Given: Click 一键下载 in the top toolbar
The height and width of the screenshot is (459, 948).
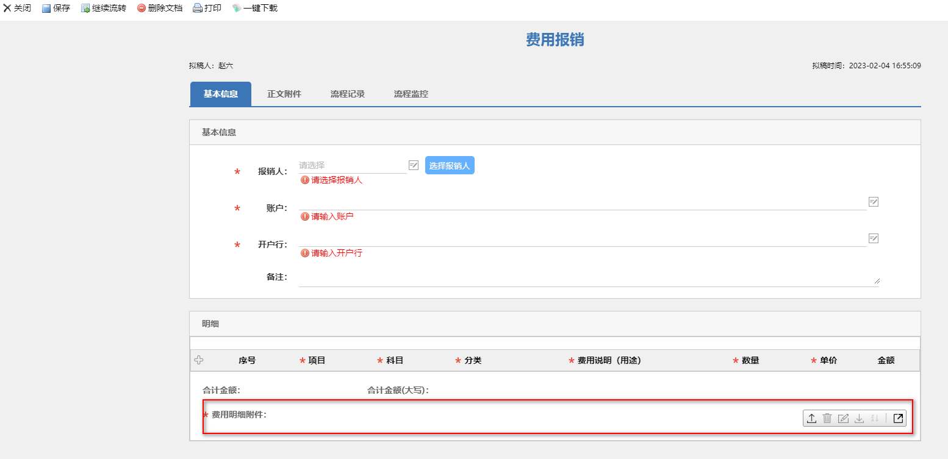Looking at the screenshot, I should (255, 9).
